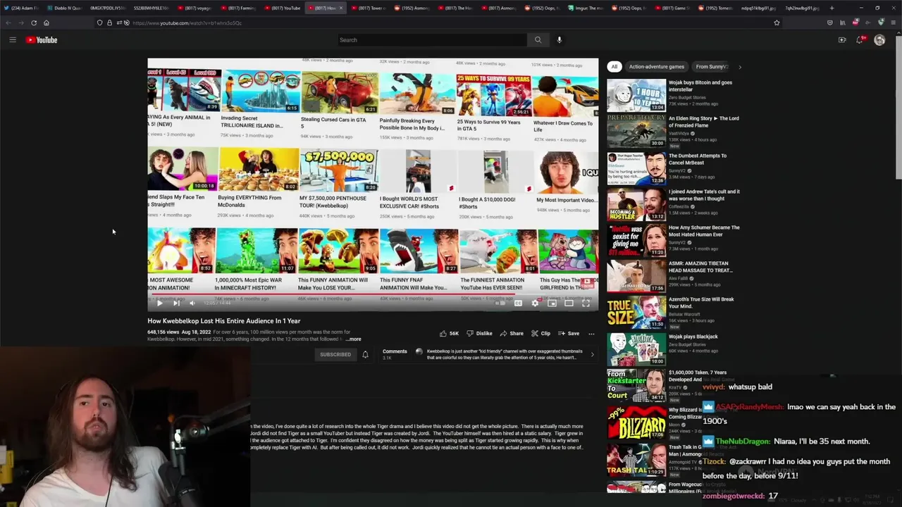Select the All filter chip

[614, 67]
